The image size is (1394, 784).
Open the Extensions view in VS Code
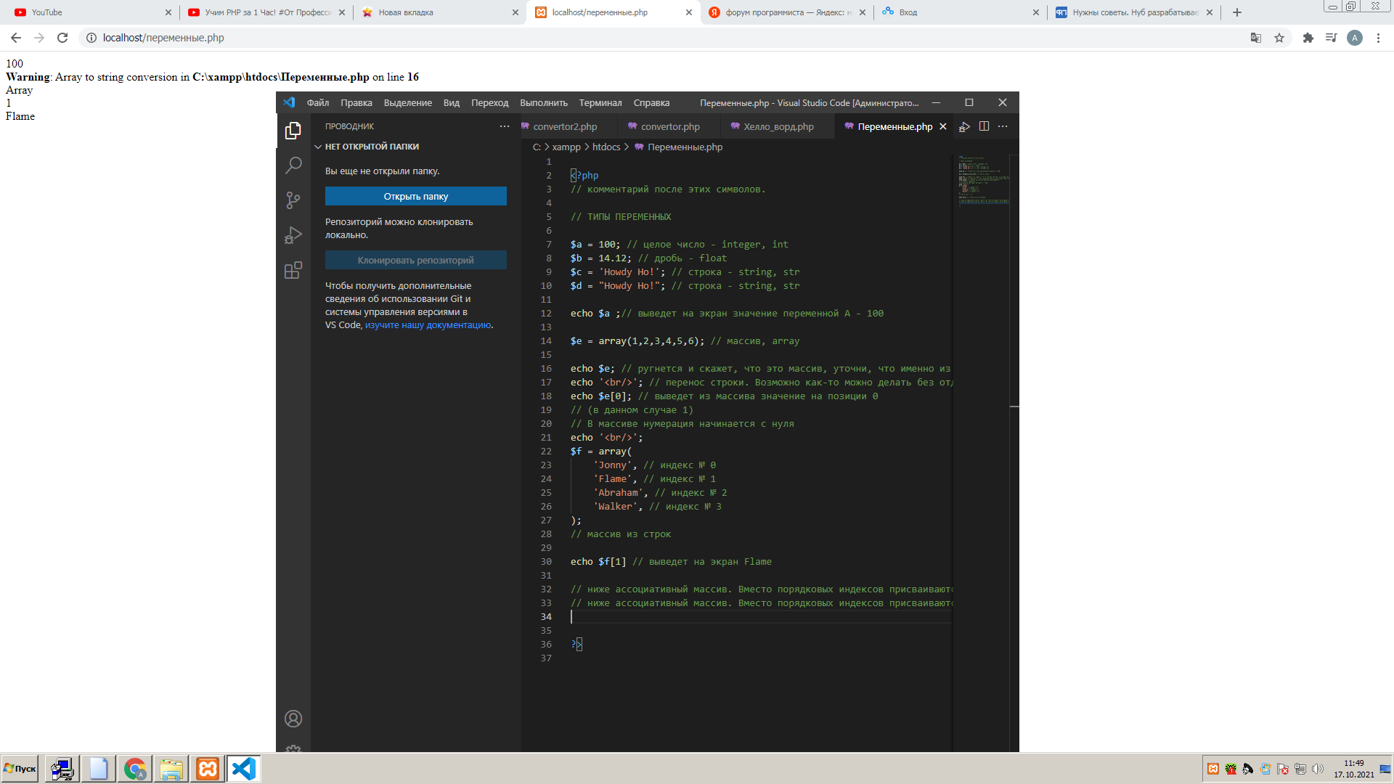pos(293,270)
